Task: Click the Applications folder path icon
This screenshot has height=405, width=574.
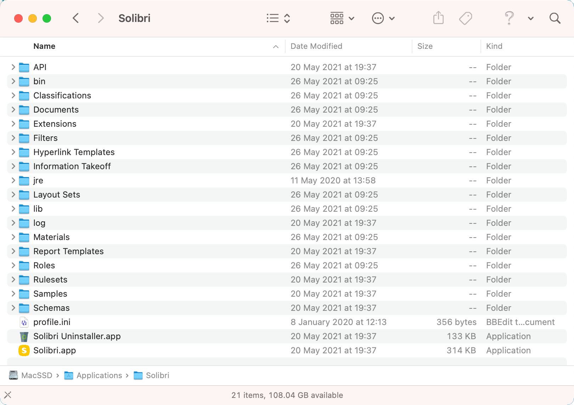Action: [x=69, y=375]
